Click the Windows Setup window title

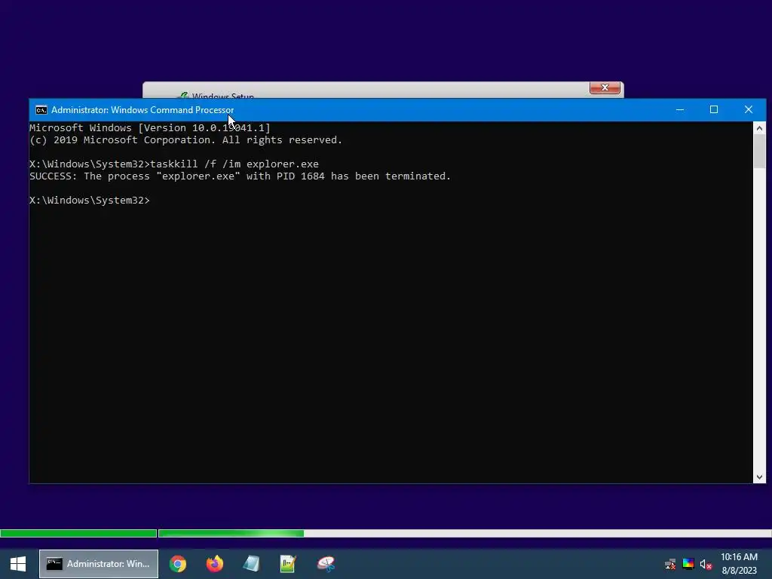[x=222, y=95]
